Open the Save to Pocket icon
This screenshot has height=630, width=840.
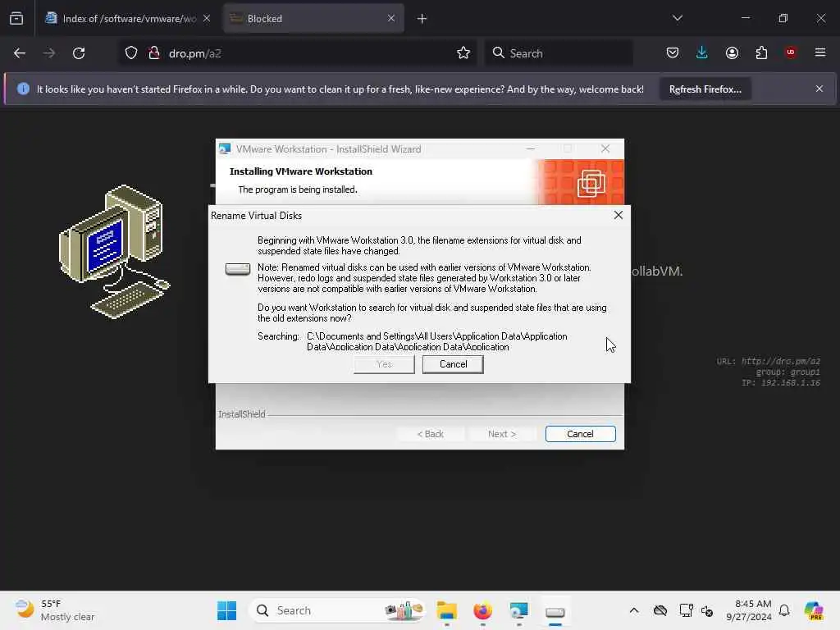click(x=673, y=53)
